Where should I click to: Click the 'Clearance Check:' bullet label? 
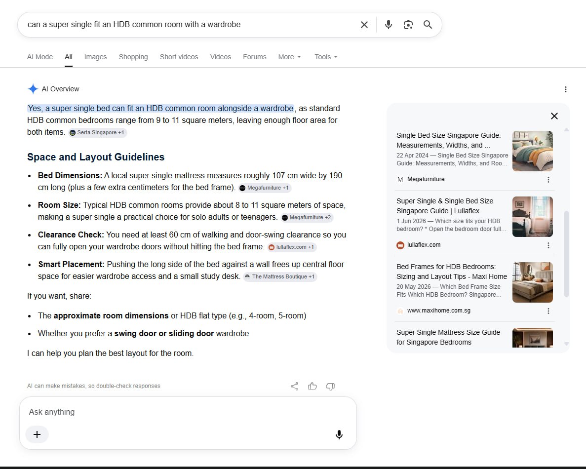(71, 235)
